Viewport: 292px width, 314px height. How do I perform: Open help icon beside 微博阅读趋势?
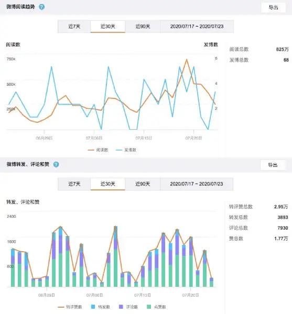tap(42, 7)
